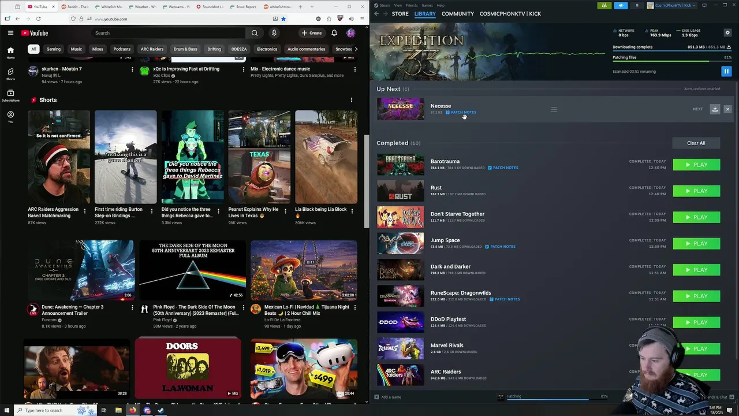Reload the page in the browser

[x=38, y=18]
